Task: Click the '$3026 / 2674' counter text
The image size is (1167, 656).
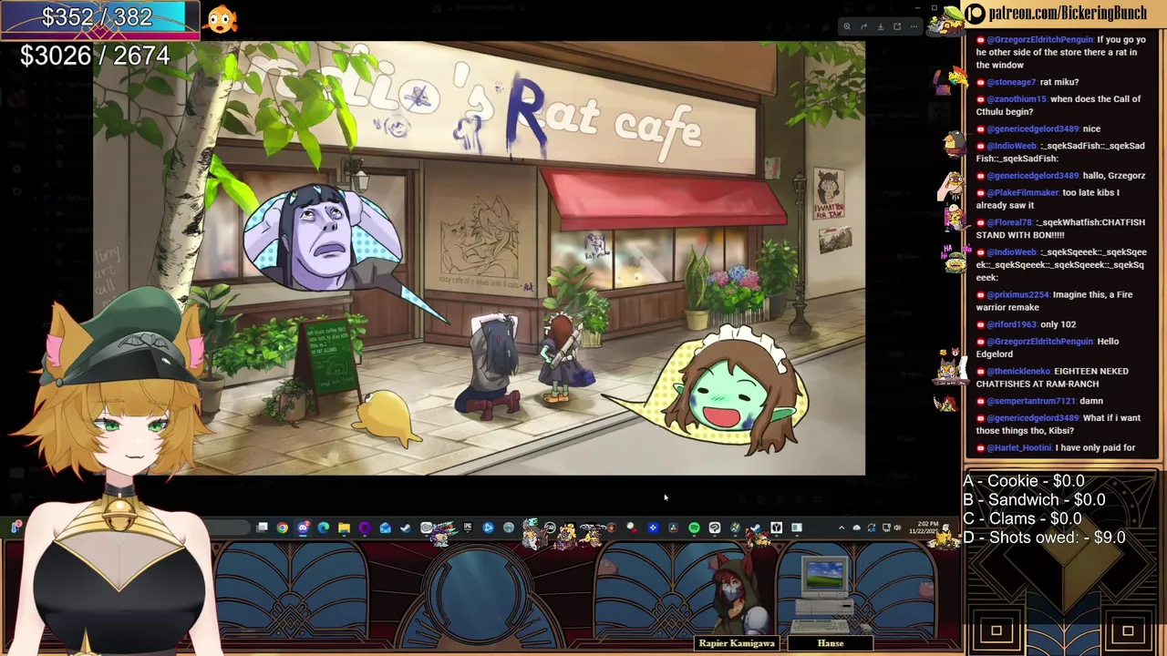Action: coord(95,56)
